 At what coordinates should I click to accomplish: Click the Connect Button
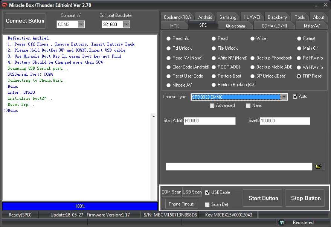(25, 21)
